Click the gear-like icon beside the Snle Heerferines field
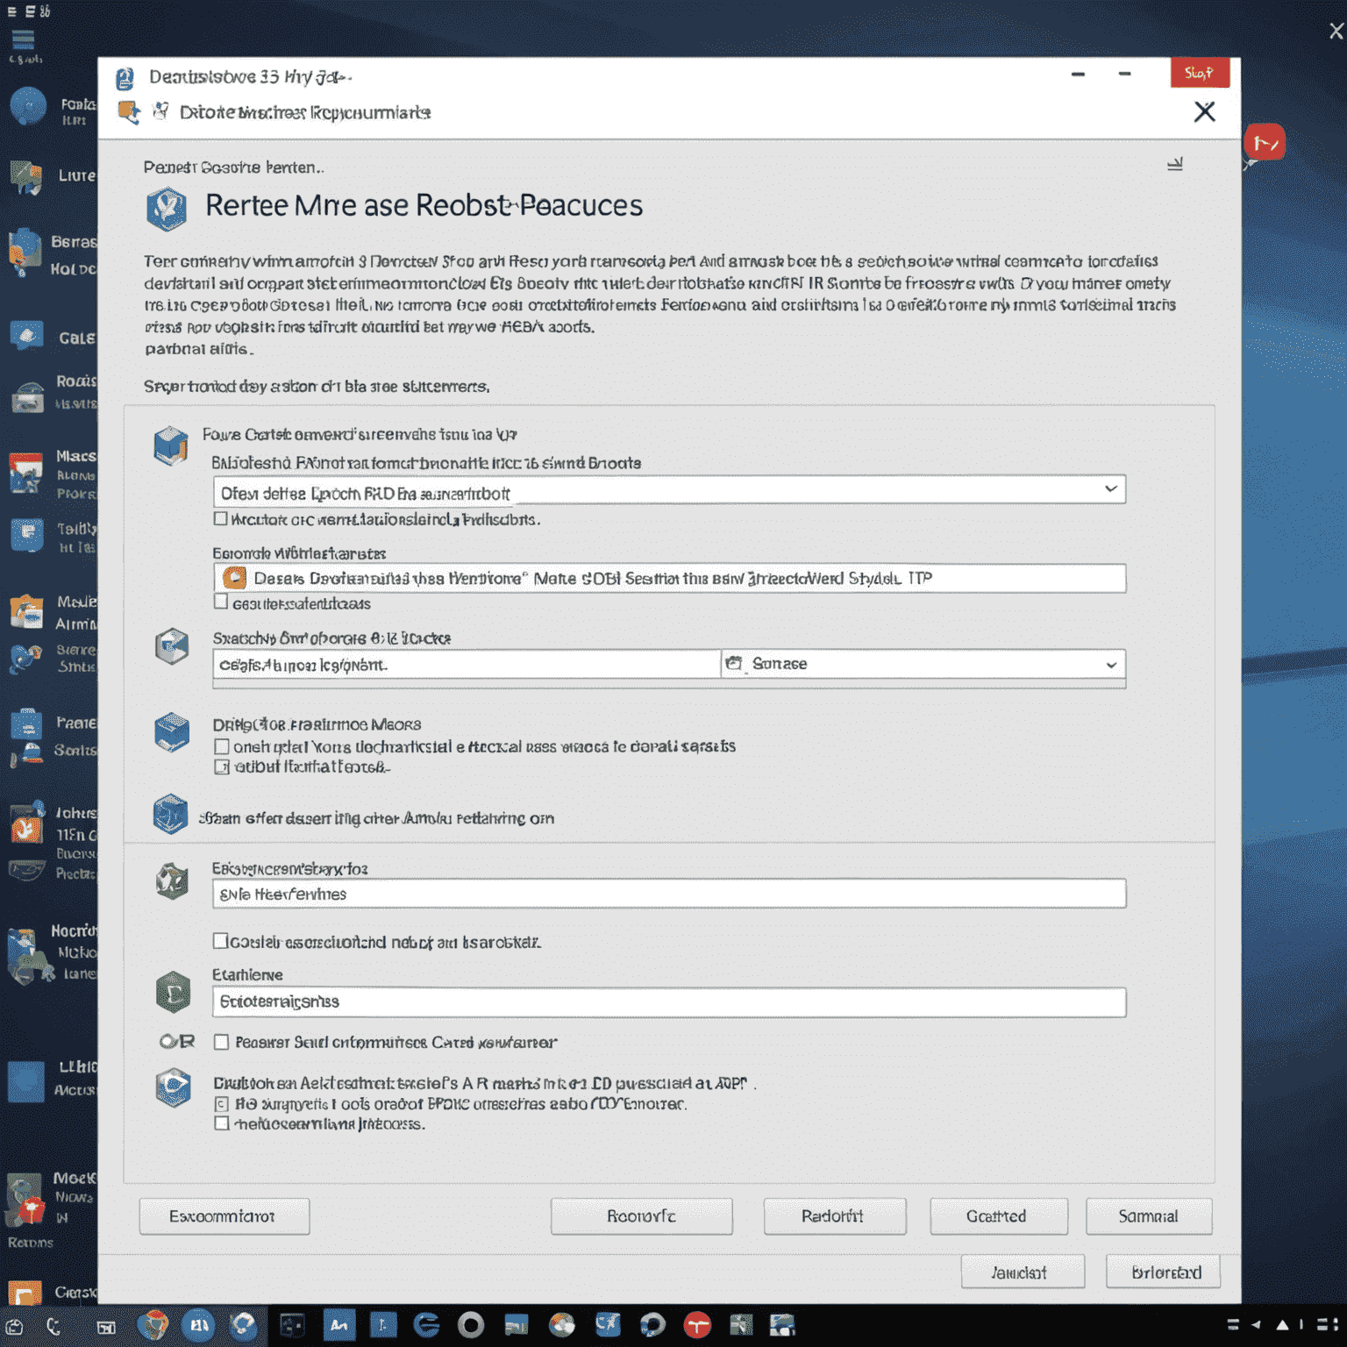1347x1347 pixels. click(172, 880)
